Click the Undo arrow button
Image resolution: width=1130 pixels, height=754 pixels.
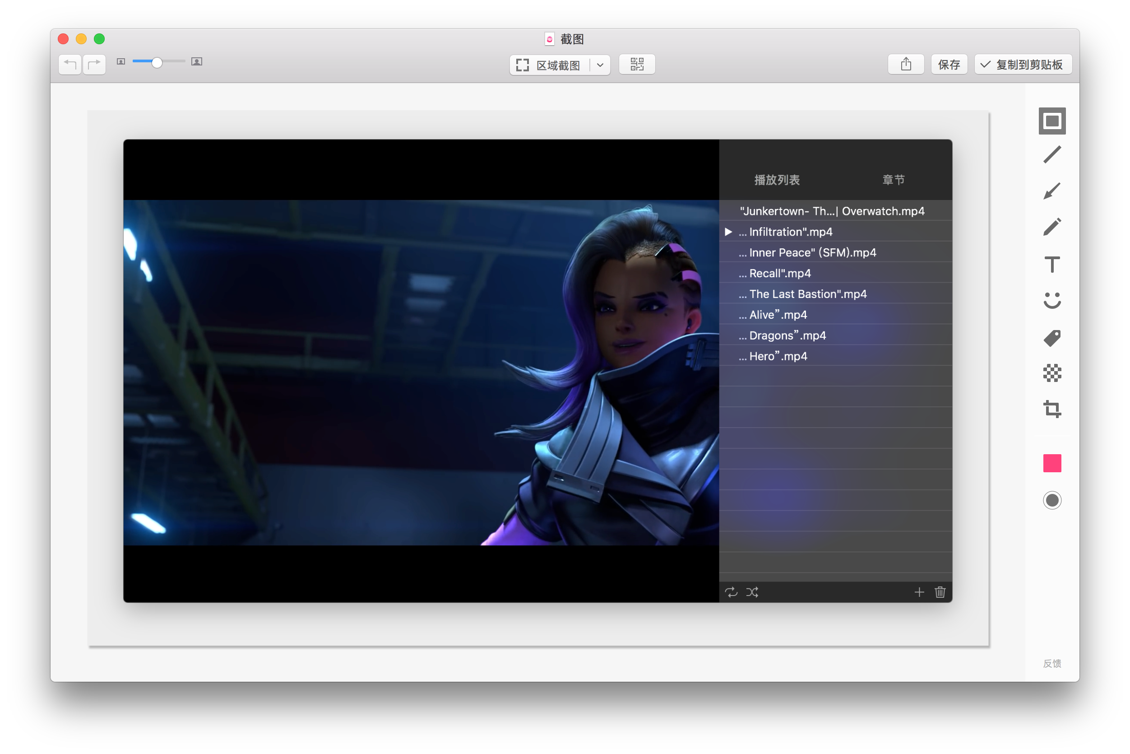70,64
